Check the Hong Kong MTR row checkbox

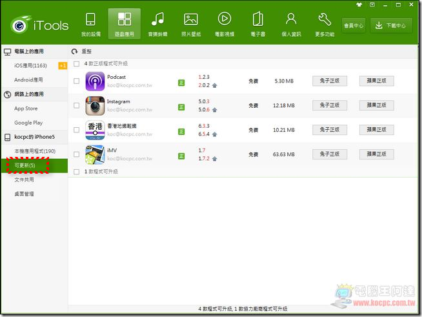coord(76,130)
